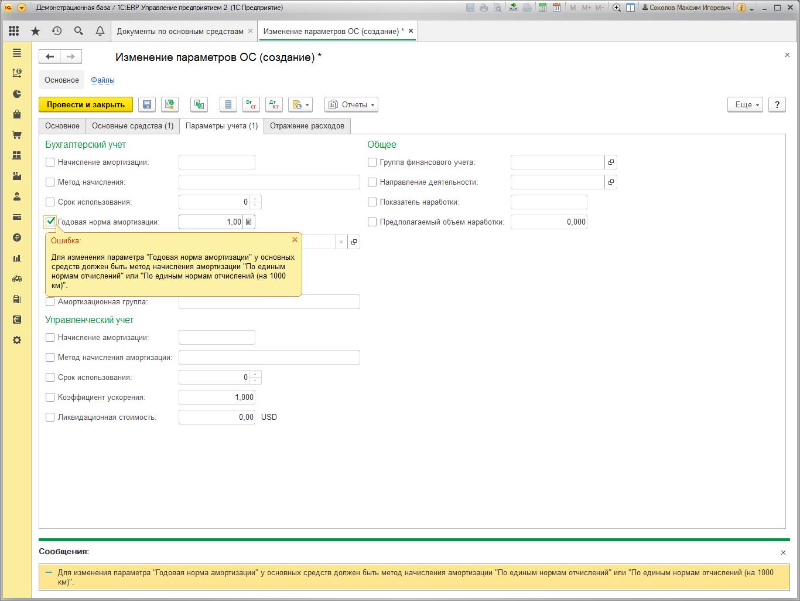Click the zoom magnifier icon in title bar
This screenshot has width=800, height=601.
[617, 8]
